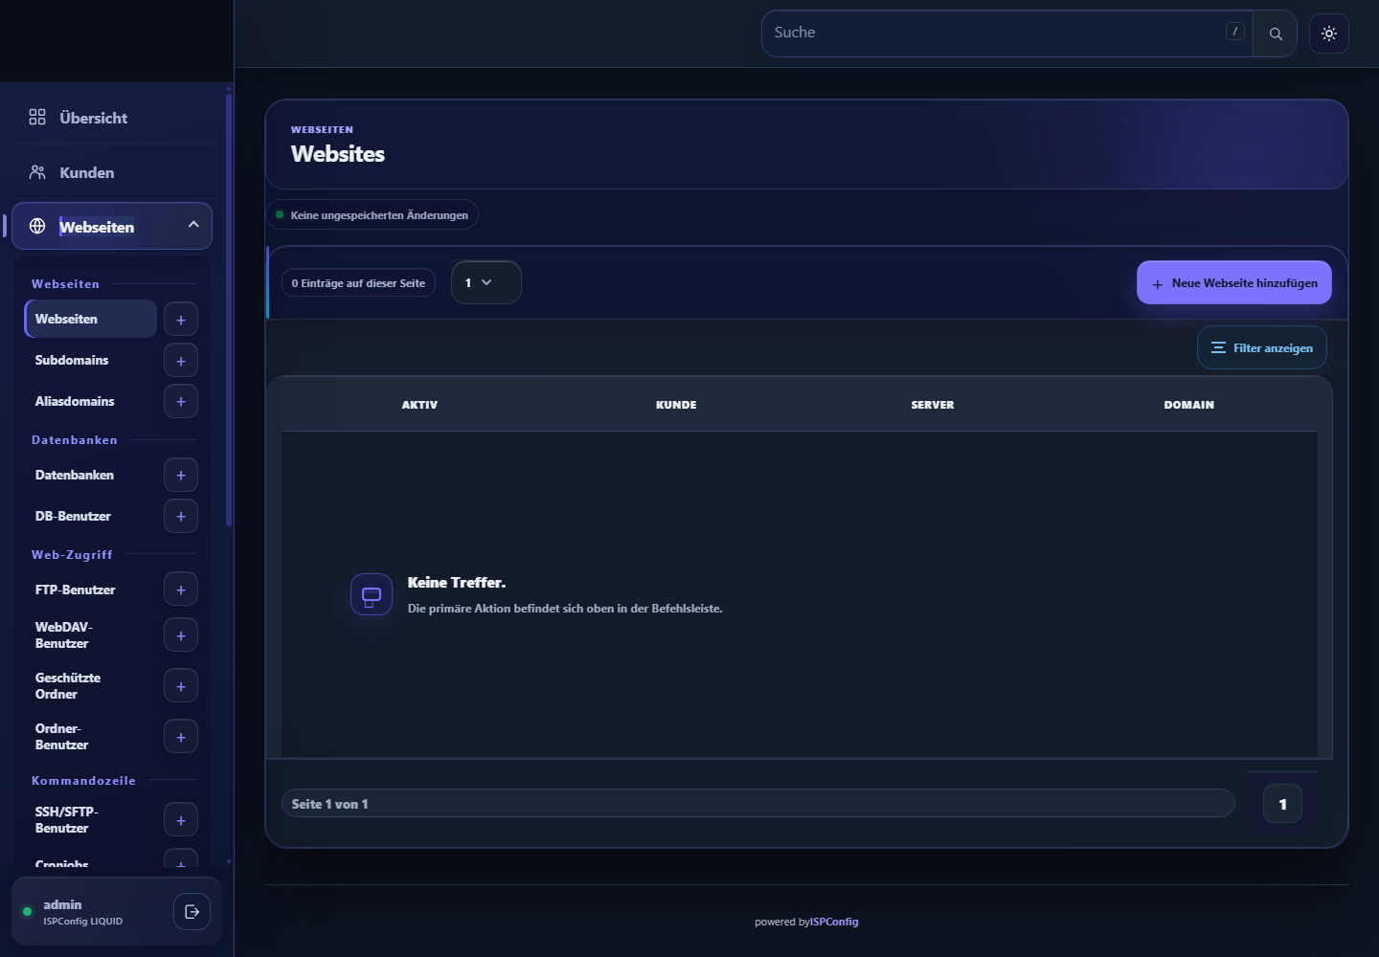Click the Kunden people icon
1379x957 pixels.
37,172
